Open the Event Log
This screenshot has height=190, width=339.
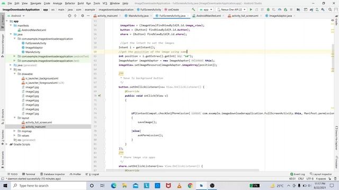pos(298,174)
